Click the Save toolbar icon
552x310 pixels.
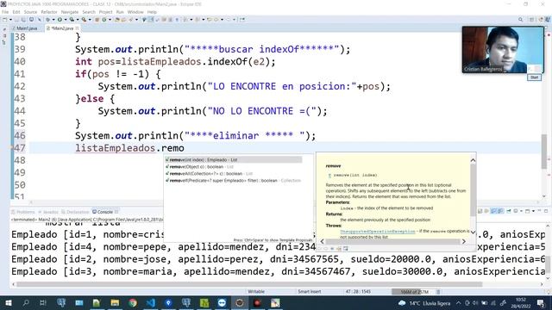[x=17, y=20]
